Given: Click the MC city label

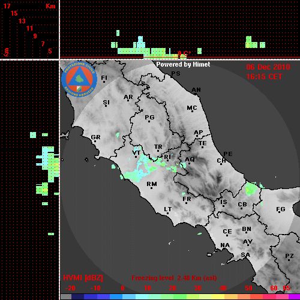Looking at the screenshot, I should (192, 108).
